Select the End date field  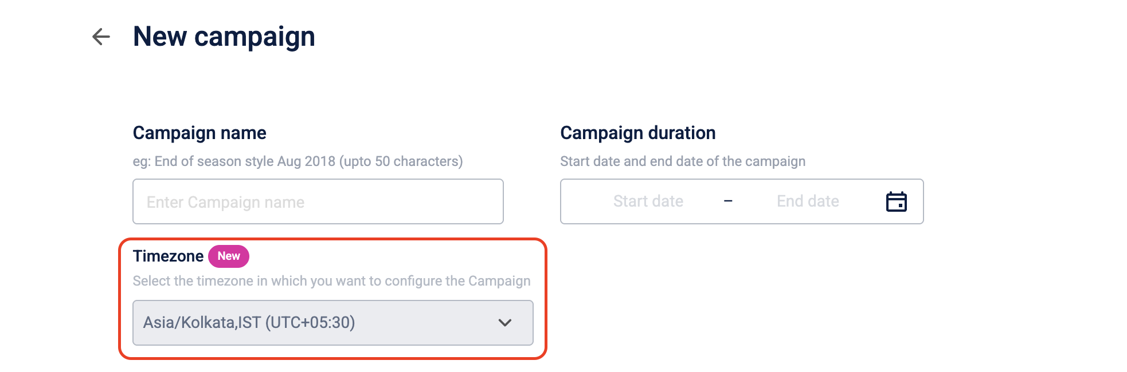(807, 201)
